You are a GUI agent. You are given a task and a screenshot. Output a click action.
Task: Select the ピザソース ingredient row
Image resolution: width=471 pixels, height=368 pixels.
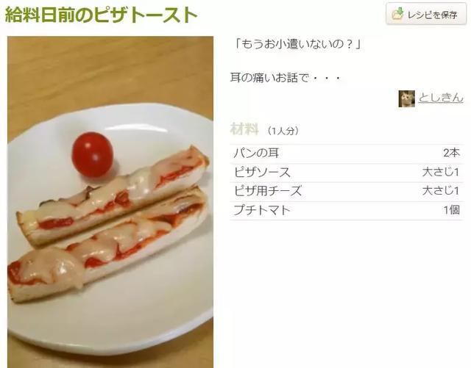pyautogui.click(x=347, y=173)
